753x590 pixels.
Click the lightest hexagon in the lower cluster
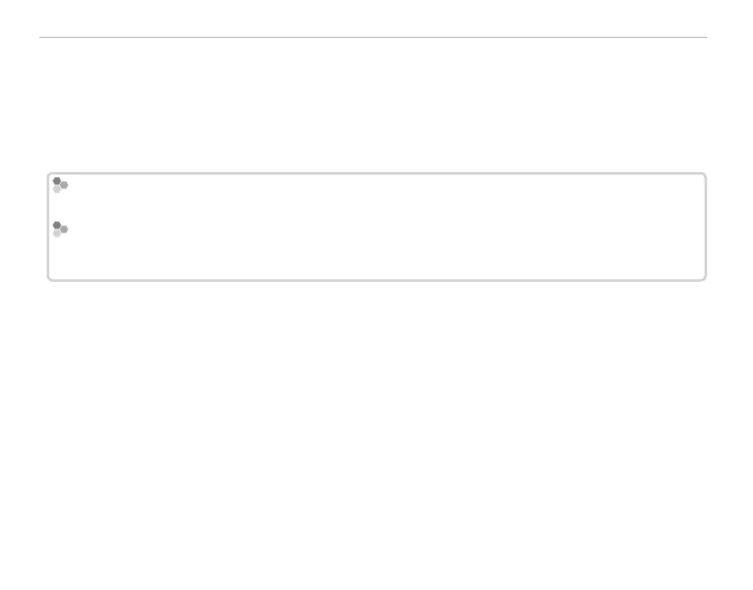tap(57, 234)
